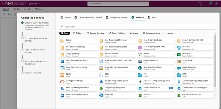Filter connectors by Fichier
Image resolution: width=221 pixels, height=109 pixels.
[x=77, y=33]
